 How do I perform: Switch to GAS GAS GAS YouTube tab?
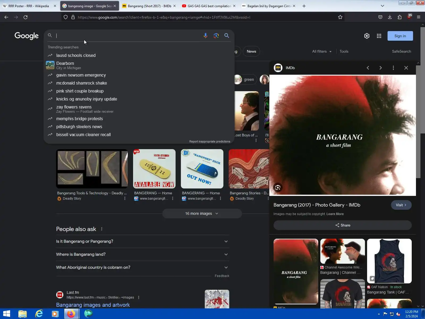209,6
